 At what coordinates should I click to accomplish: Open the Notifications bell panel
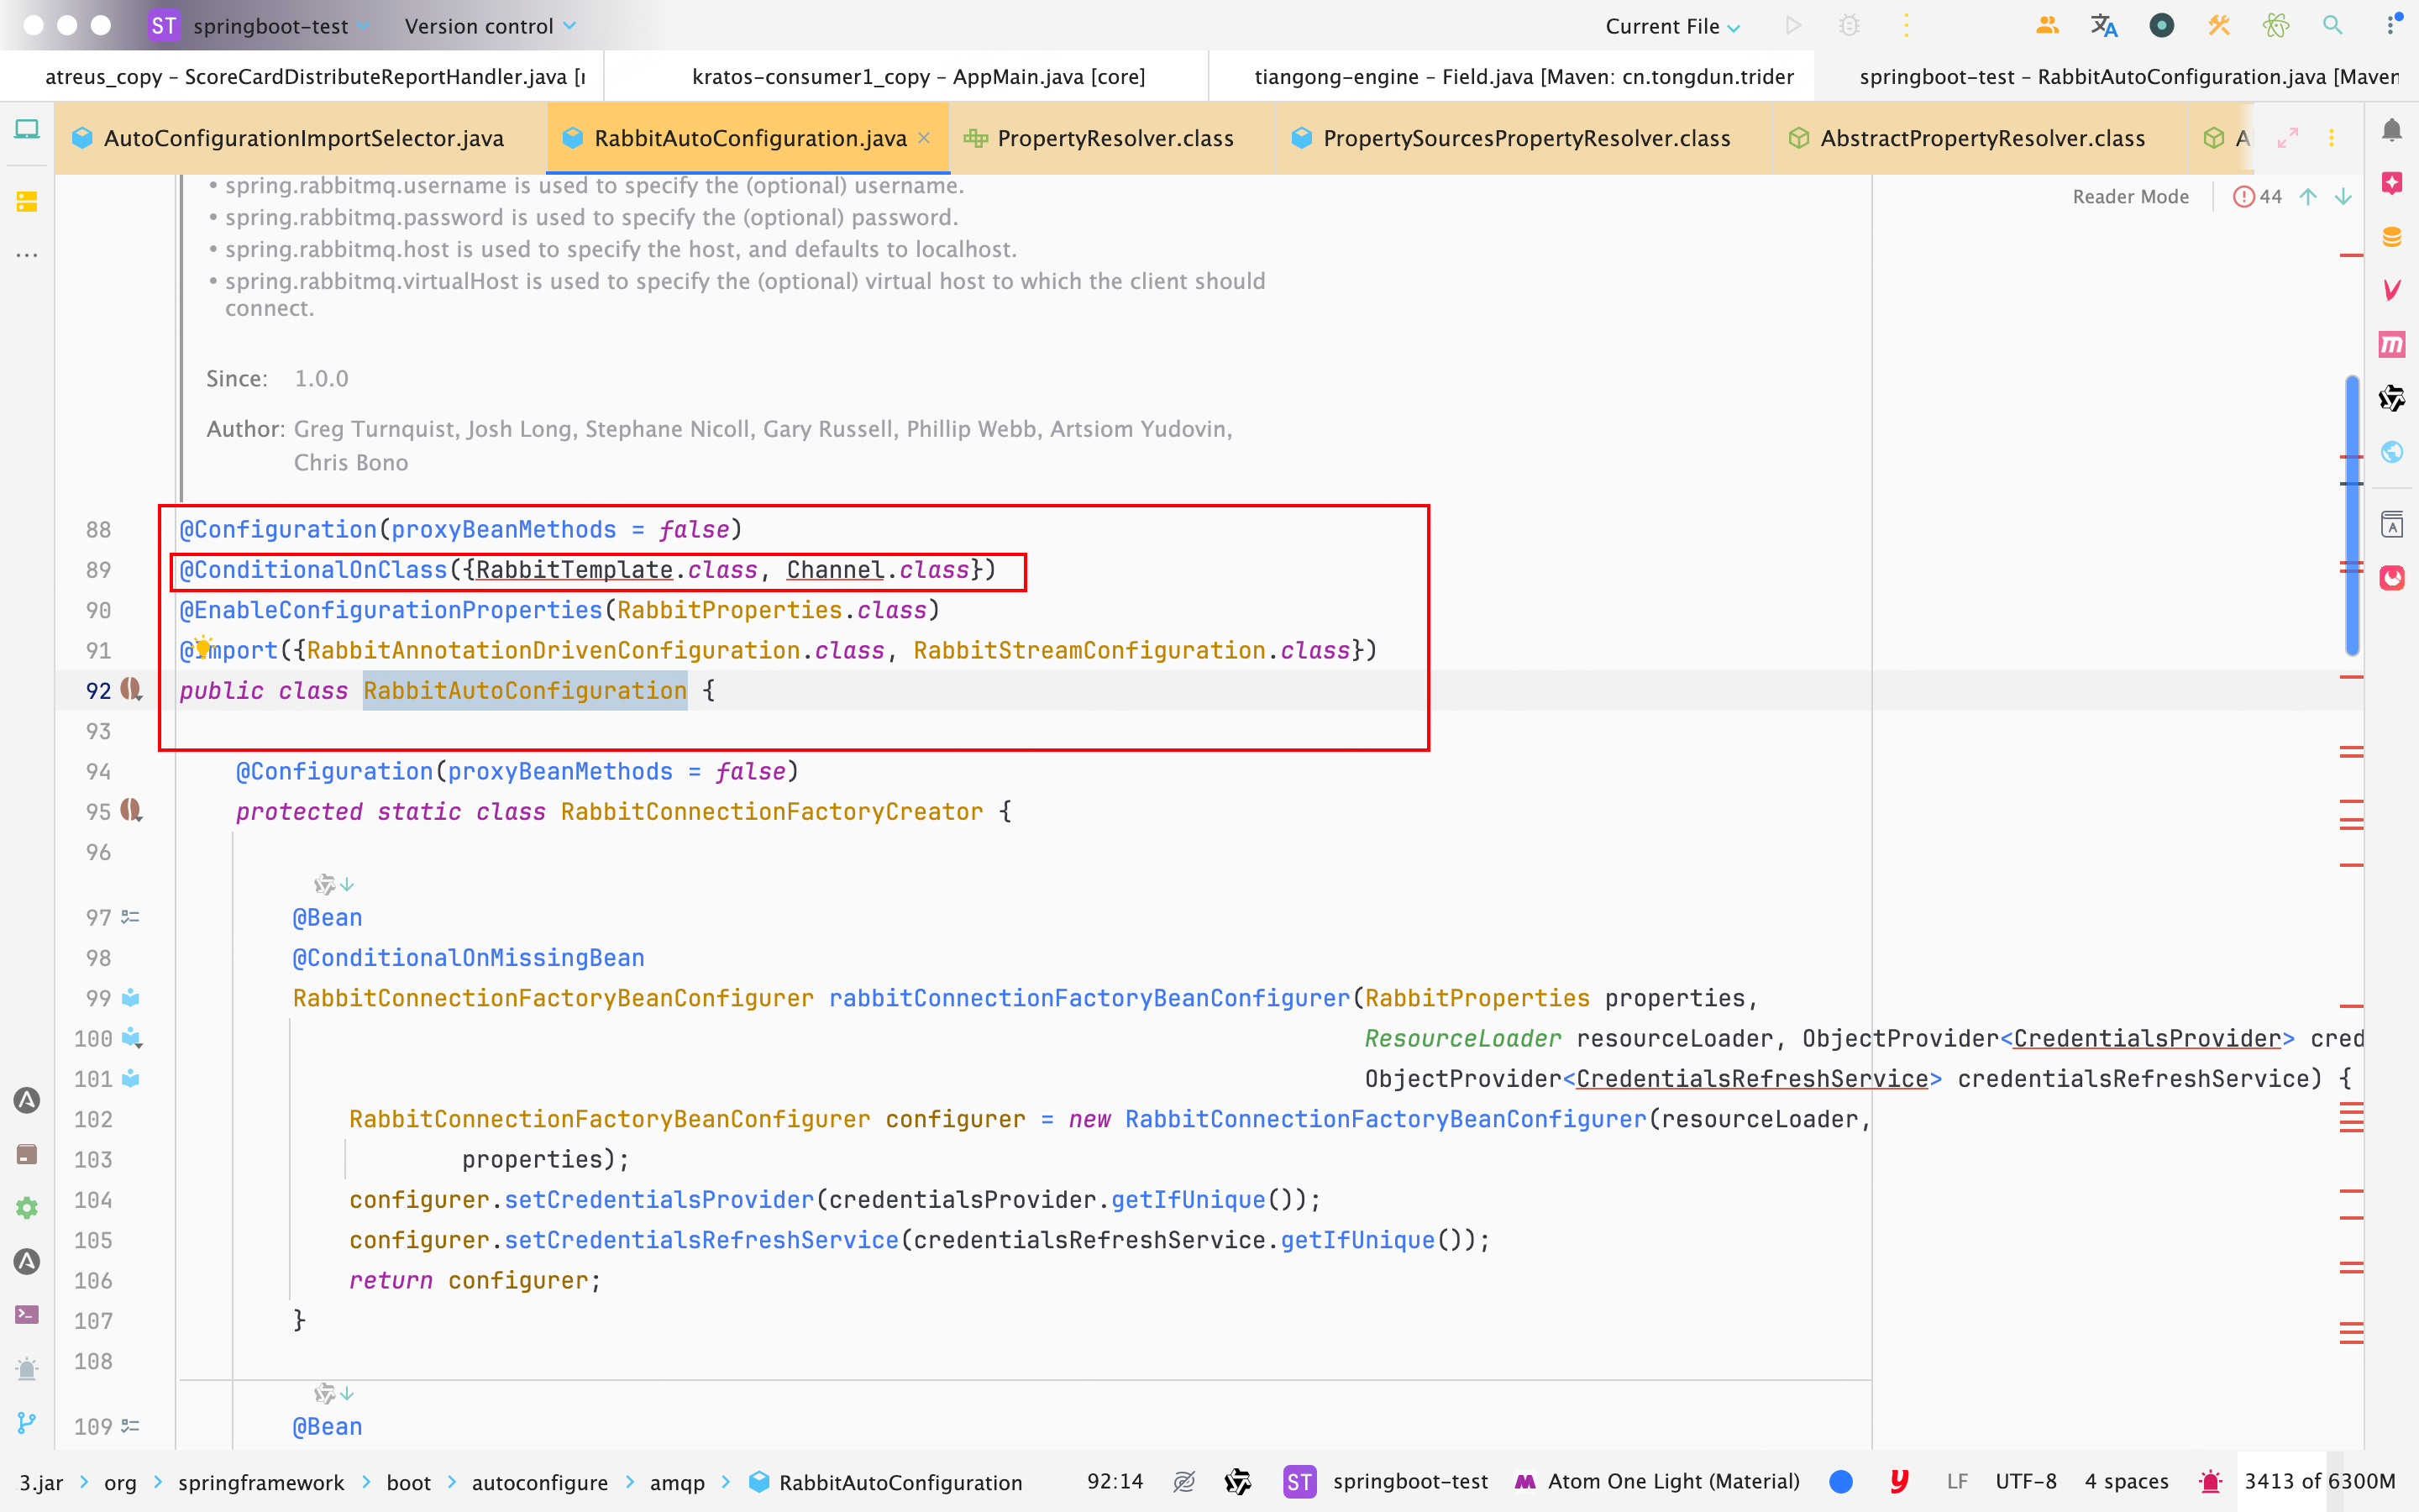[2392, 130]
